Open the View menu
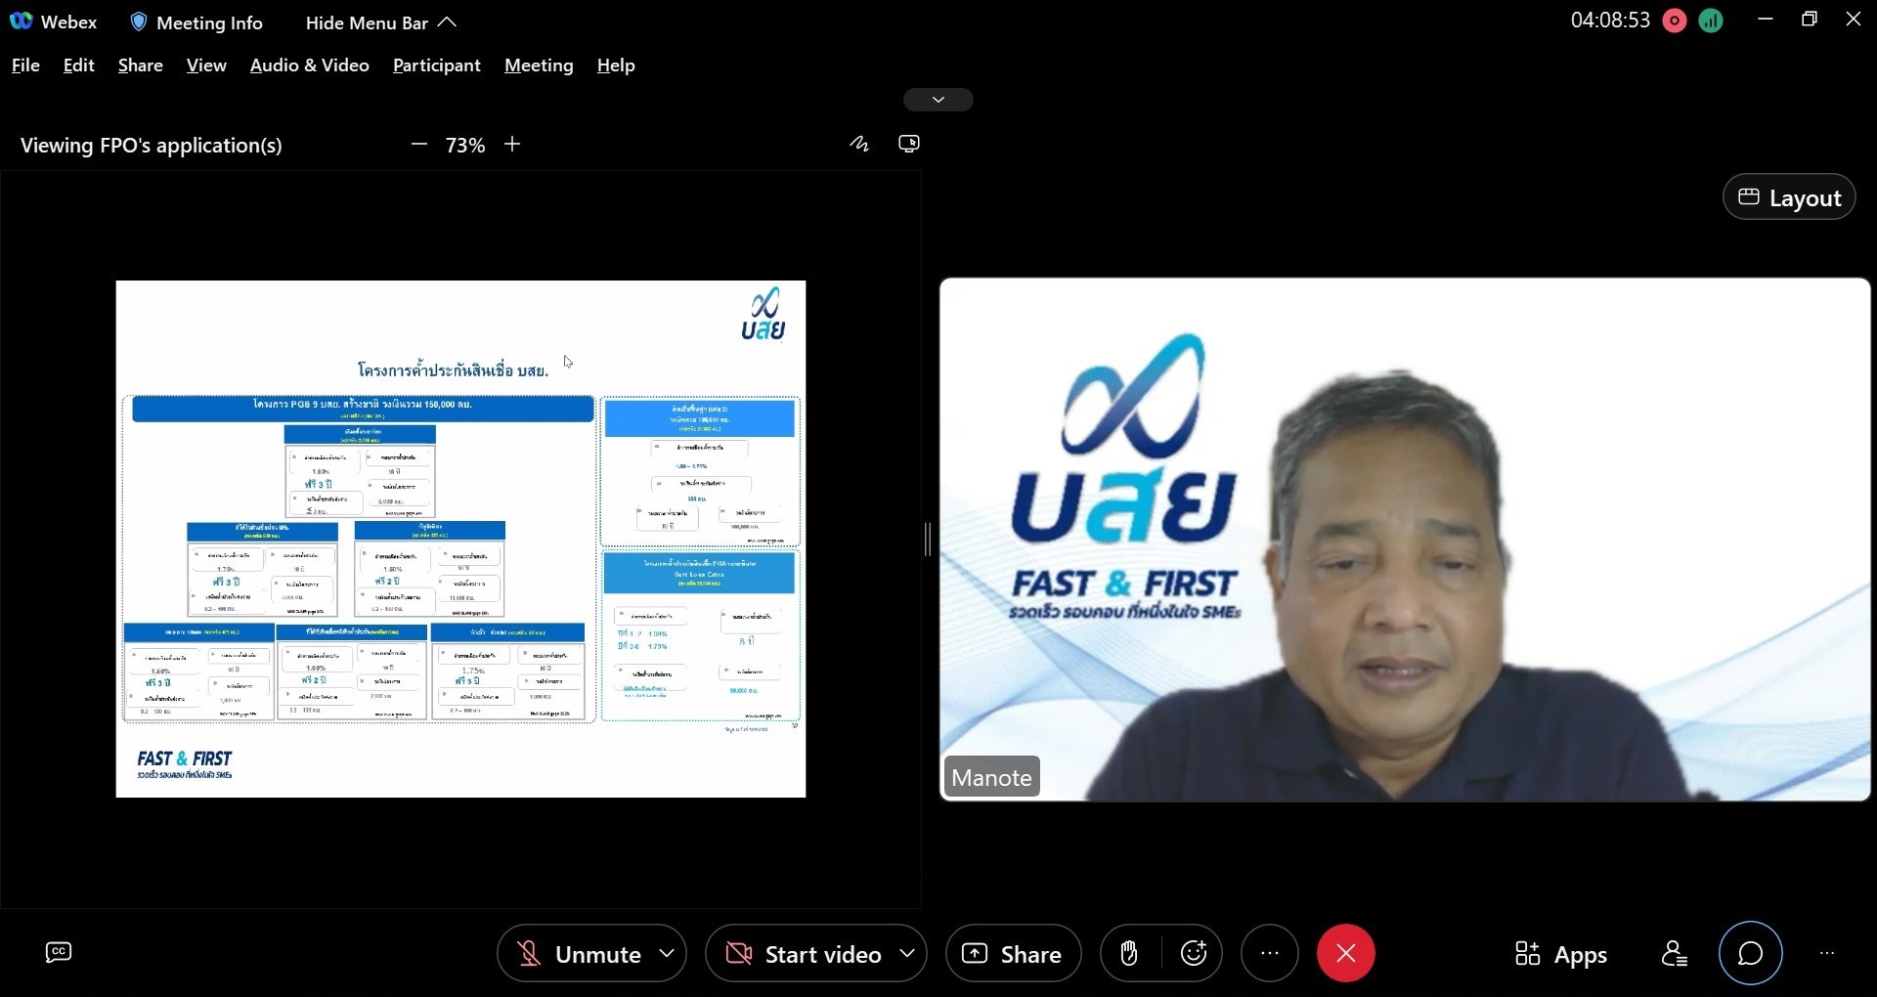The height and width of the screenshot is (997, 1877). 206,65
